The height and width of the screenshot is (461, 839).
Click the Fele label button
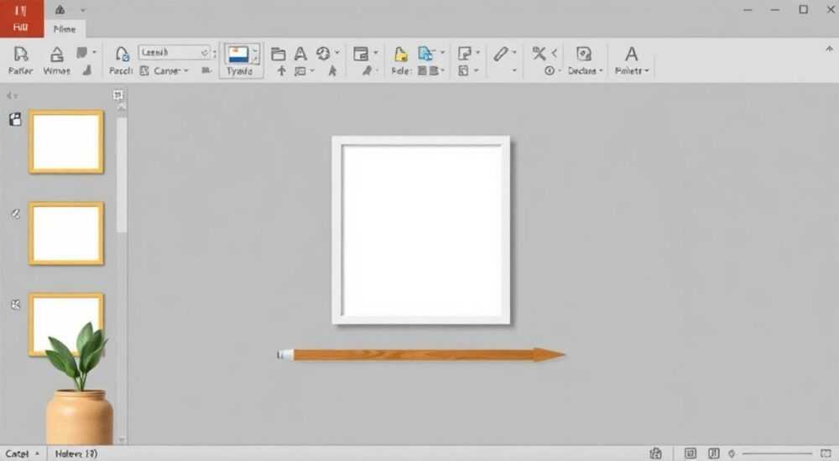[401, 70]
